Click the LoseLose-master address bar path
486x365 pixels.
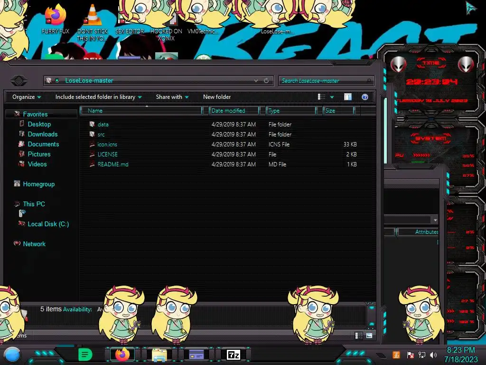point(89,81)
